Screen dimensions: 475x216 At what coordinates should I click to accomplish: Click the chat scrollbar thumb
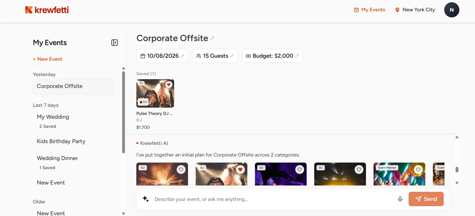[457, 170]
